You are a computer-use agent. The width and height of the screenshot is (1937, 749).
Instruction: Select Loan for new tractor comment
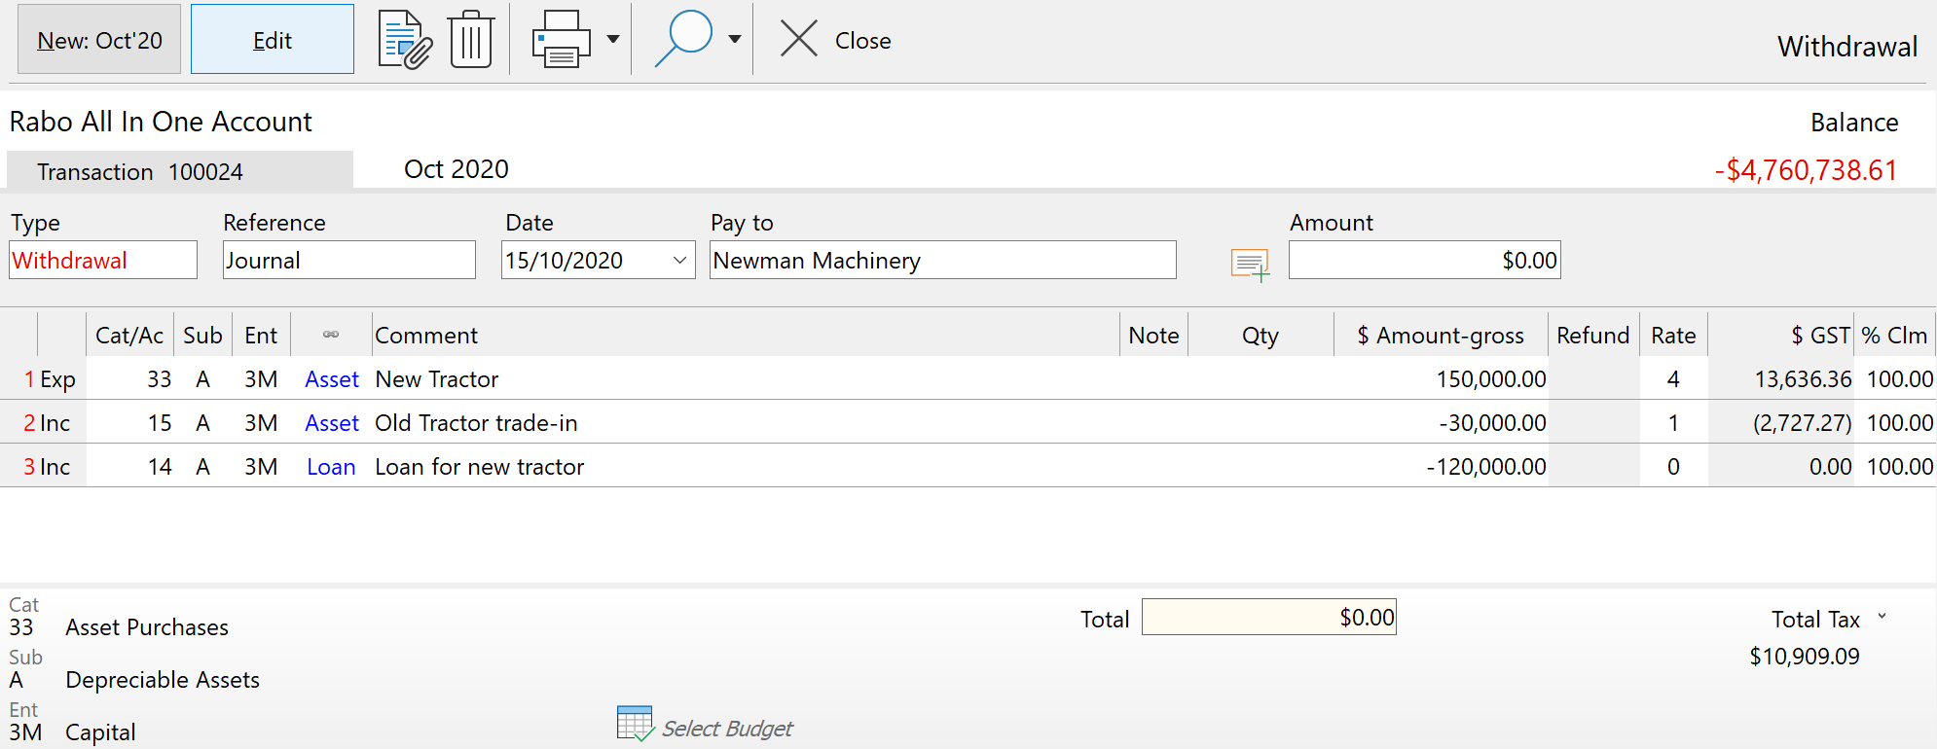746,467
